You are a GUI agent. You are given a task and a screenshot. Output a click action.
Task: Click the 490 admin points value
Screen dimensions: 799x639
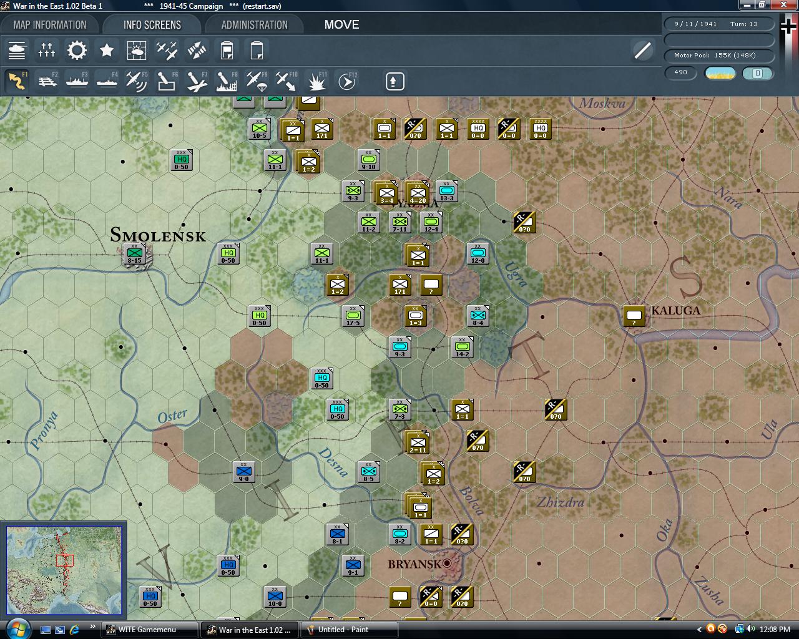(680, 72)
